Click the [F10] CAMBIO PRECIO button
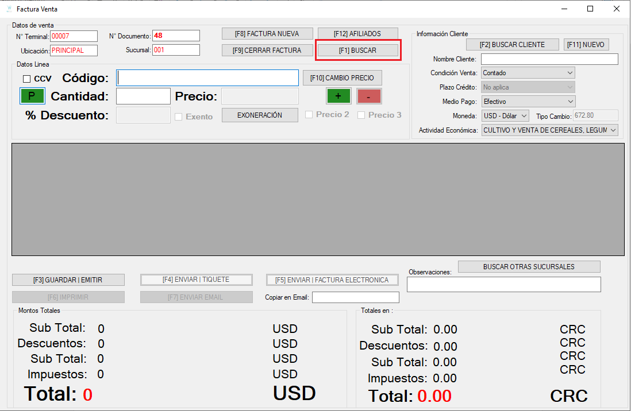This screenshot has height=411, width=631. coord(342,78)
